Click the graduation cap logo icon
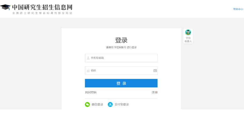Image resolution: width=244 pixels, height=114 pixels. tap(6, 8)
